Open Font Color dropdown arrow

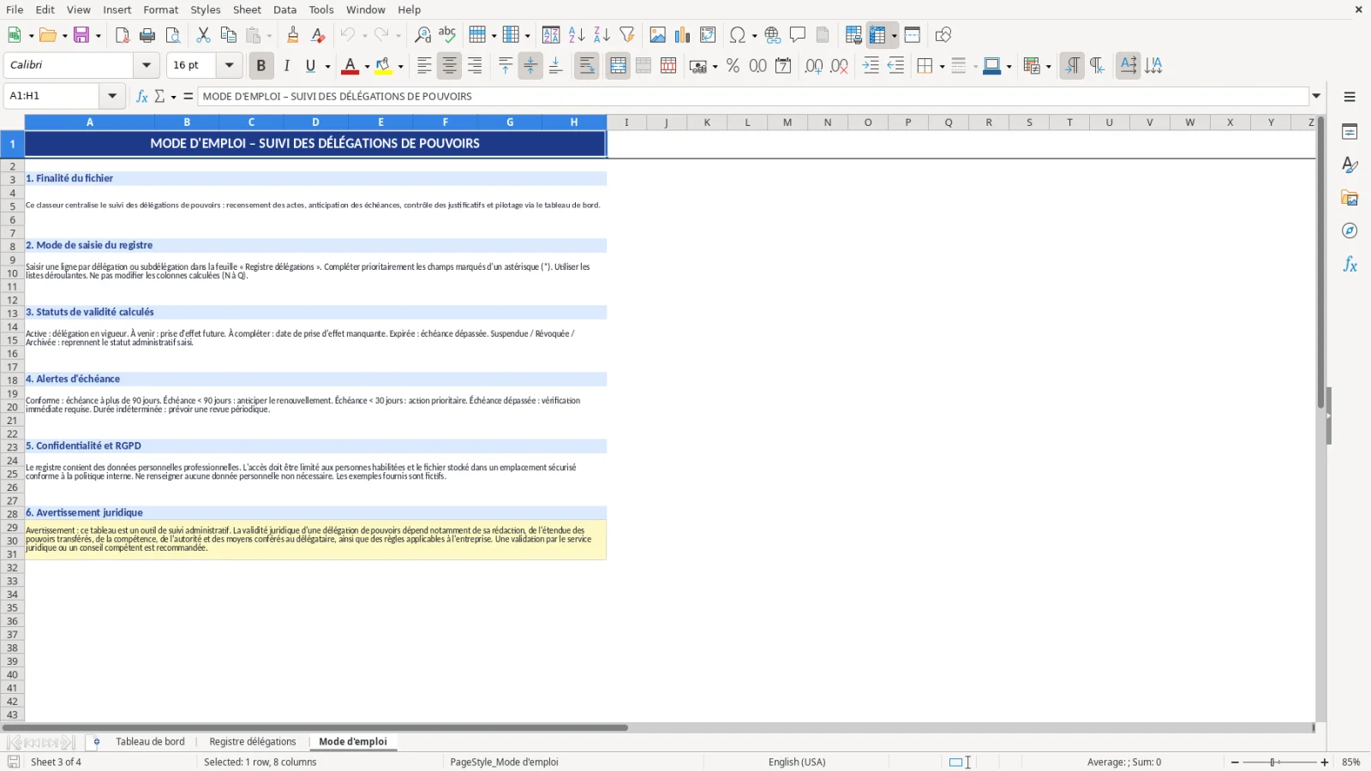(367, 66)
